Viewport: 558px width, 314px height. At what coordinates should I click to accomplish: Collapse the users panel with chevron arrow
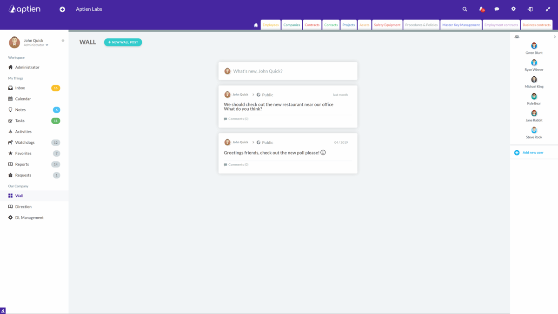click(555, 37)
